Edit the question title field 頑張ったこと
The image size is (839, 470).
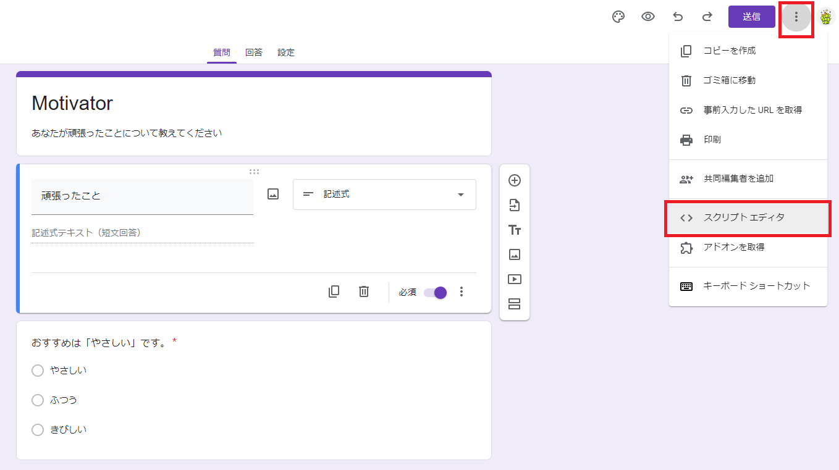(x=142, y=196)
